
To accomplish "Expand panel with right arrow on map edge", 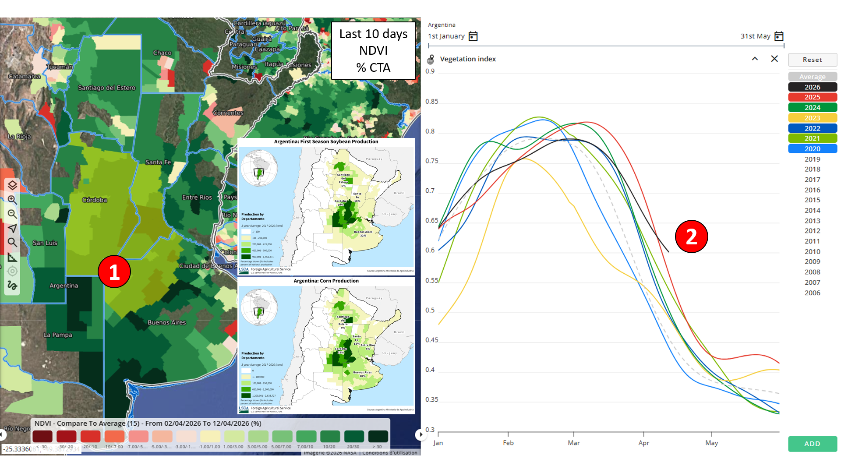I will point(420,434).
